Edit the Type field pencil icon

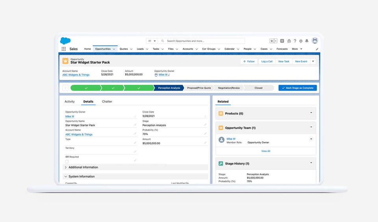135,143
